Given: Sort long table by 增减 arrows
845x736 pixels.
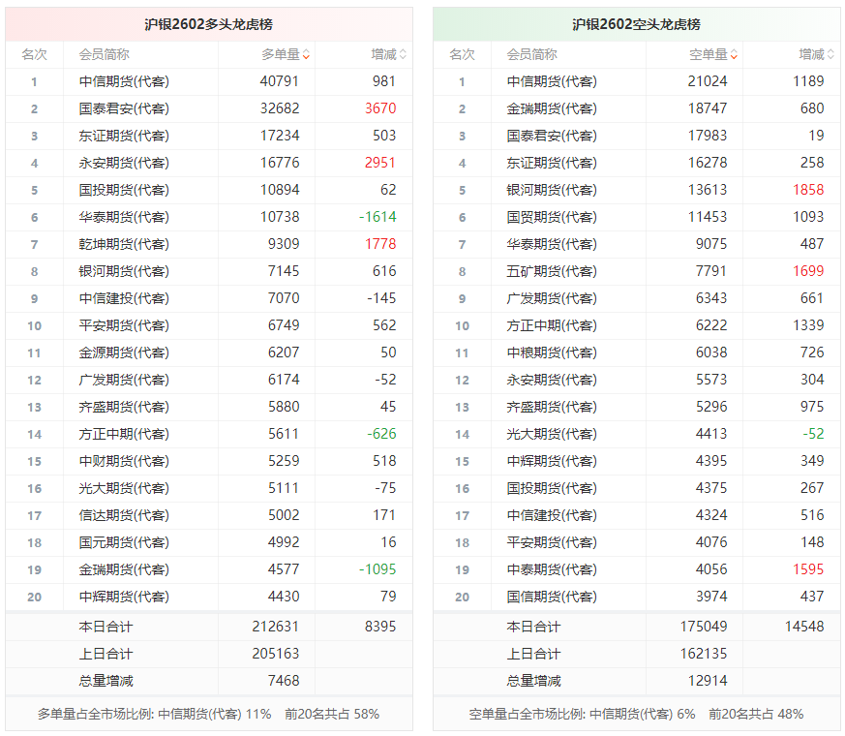Looking at the screenshot, I should pos(403,54).
